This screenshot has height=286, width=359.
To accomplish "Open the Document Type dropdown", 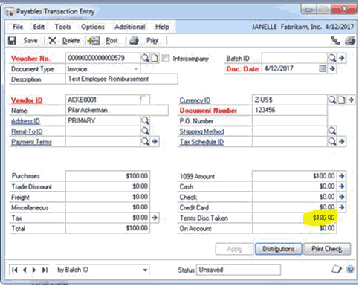I will [136, 69].
